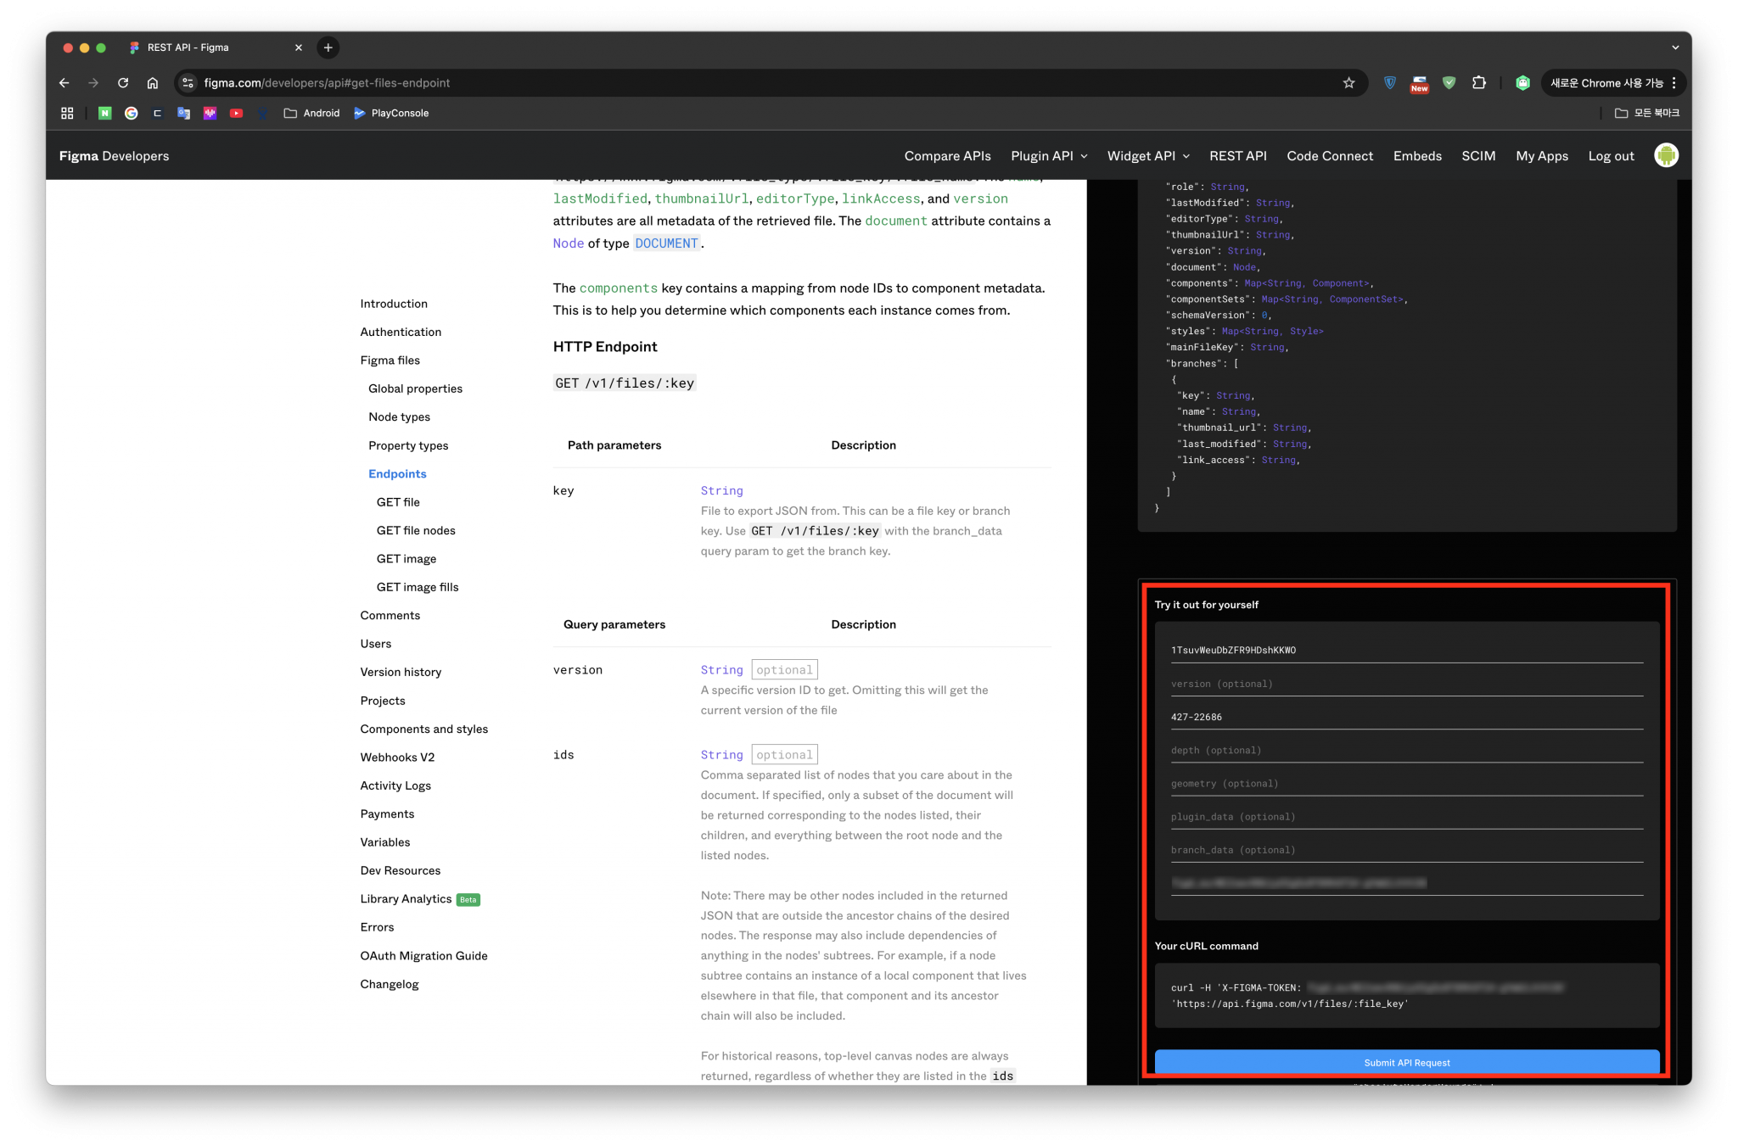Open the blue ZenMate shield extension icon
The image size is (1738, 1146).
tap(1389, 82)
